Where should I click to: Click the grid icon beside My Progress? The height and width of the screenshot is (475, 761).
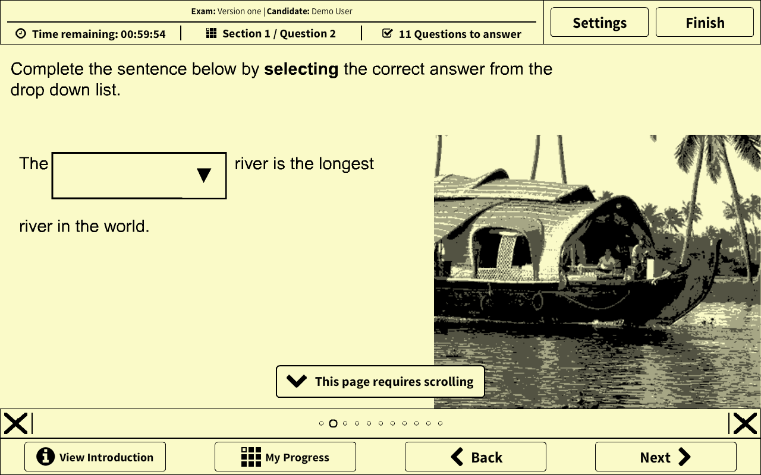[x=251, y=457]
